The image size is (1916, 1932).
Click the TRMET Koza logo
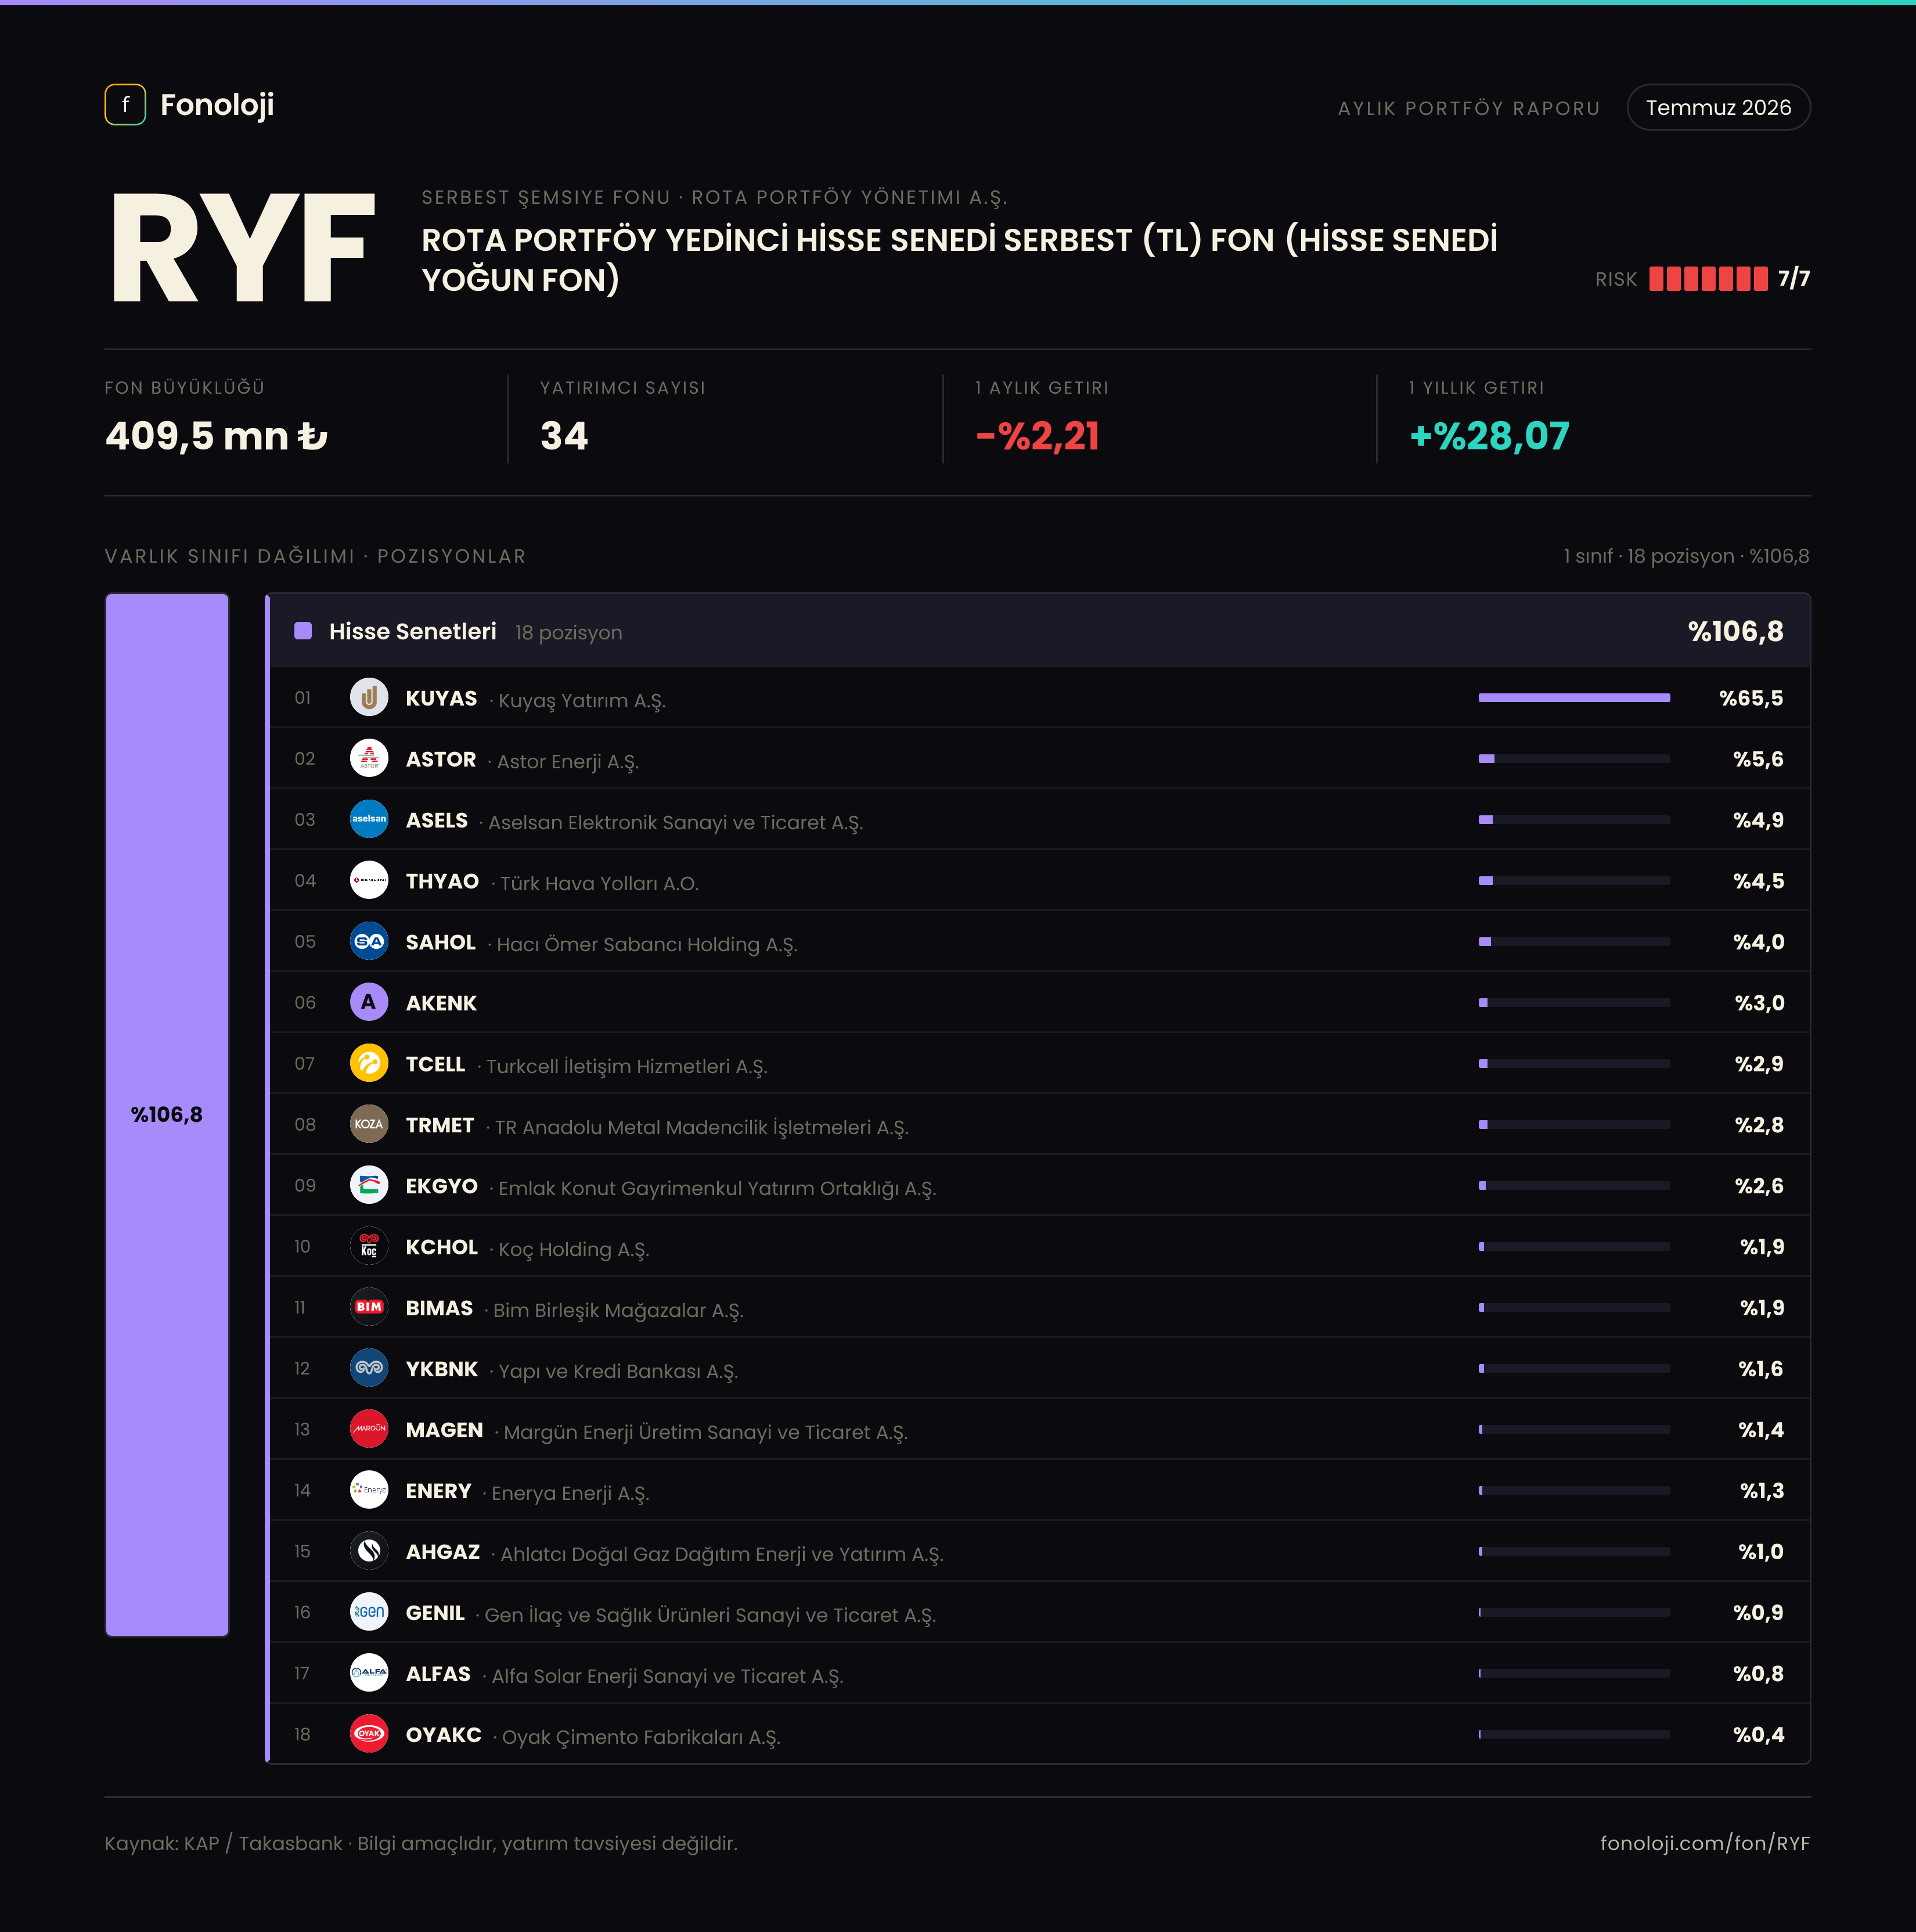coord(369,1124)
